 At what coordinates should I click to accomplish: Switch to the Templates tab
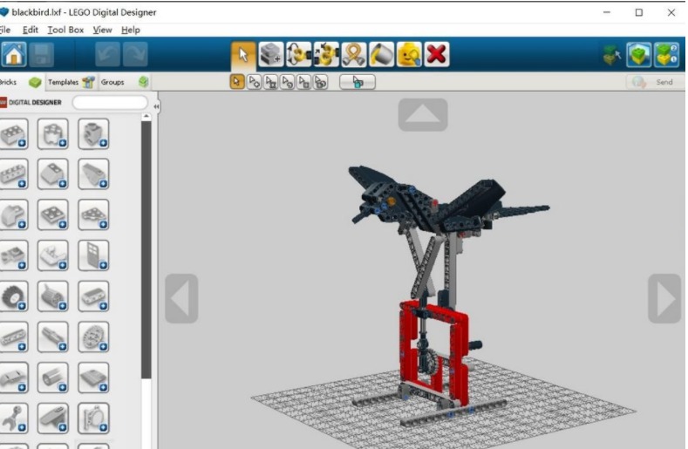(x=70, y=82)
